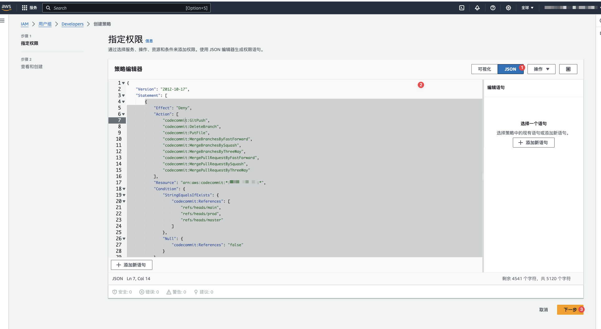Click the 取消 cancel button

543,310
